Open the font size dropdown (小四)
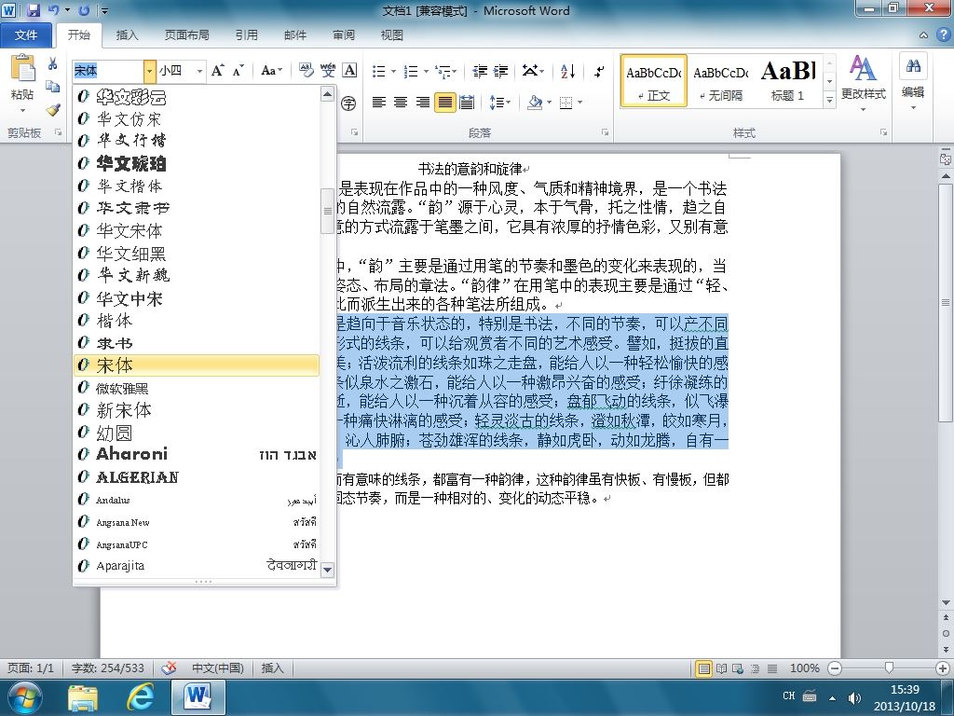Viewport: 954px width, 716px height. (x=199, y=71)
